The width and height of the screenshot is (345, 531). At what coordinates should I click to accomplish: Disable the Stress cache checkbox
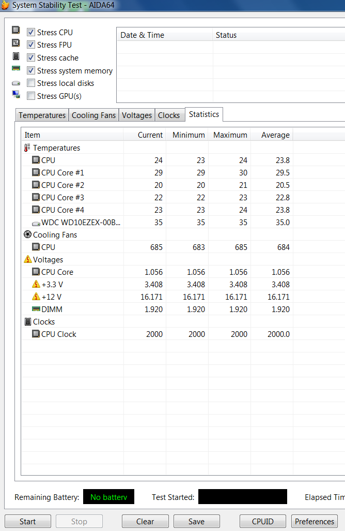click(31, 57)
